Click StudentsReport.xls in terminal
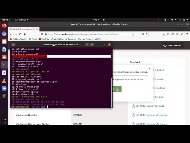 [23, 94]
